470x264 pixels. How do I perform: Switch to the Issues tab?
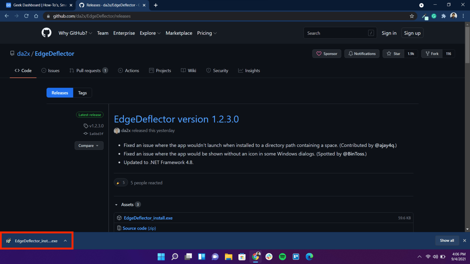click(50, 70)
